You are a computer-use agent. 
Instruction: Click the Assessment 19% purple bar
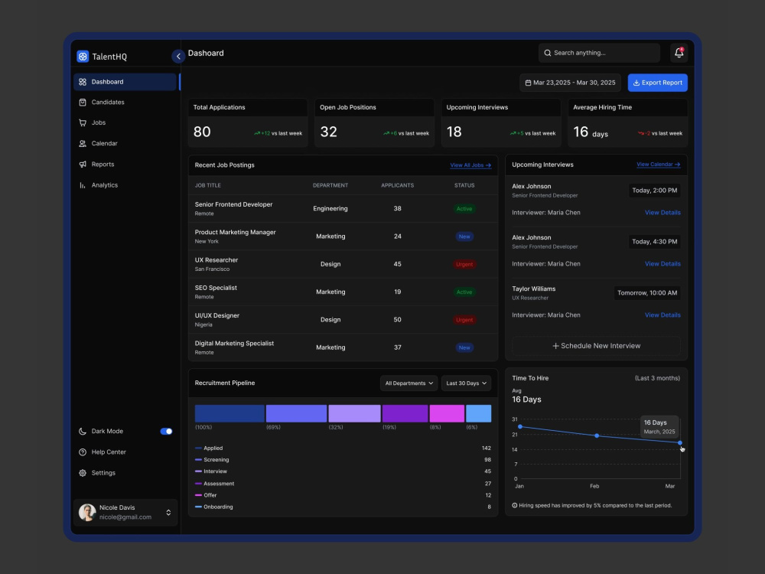[x=405, y=414]
